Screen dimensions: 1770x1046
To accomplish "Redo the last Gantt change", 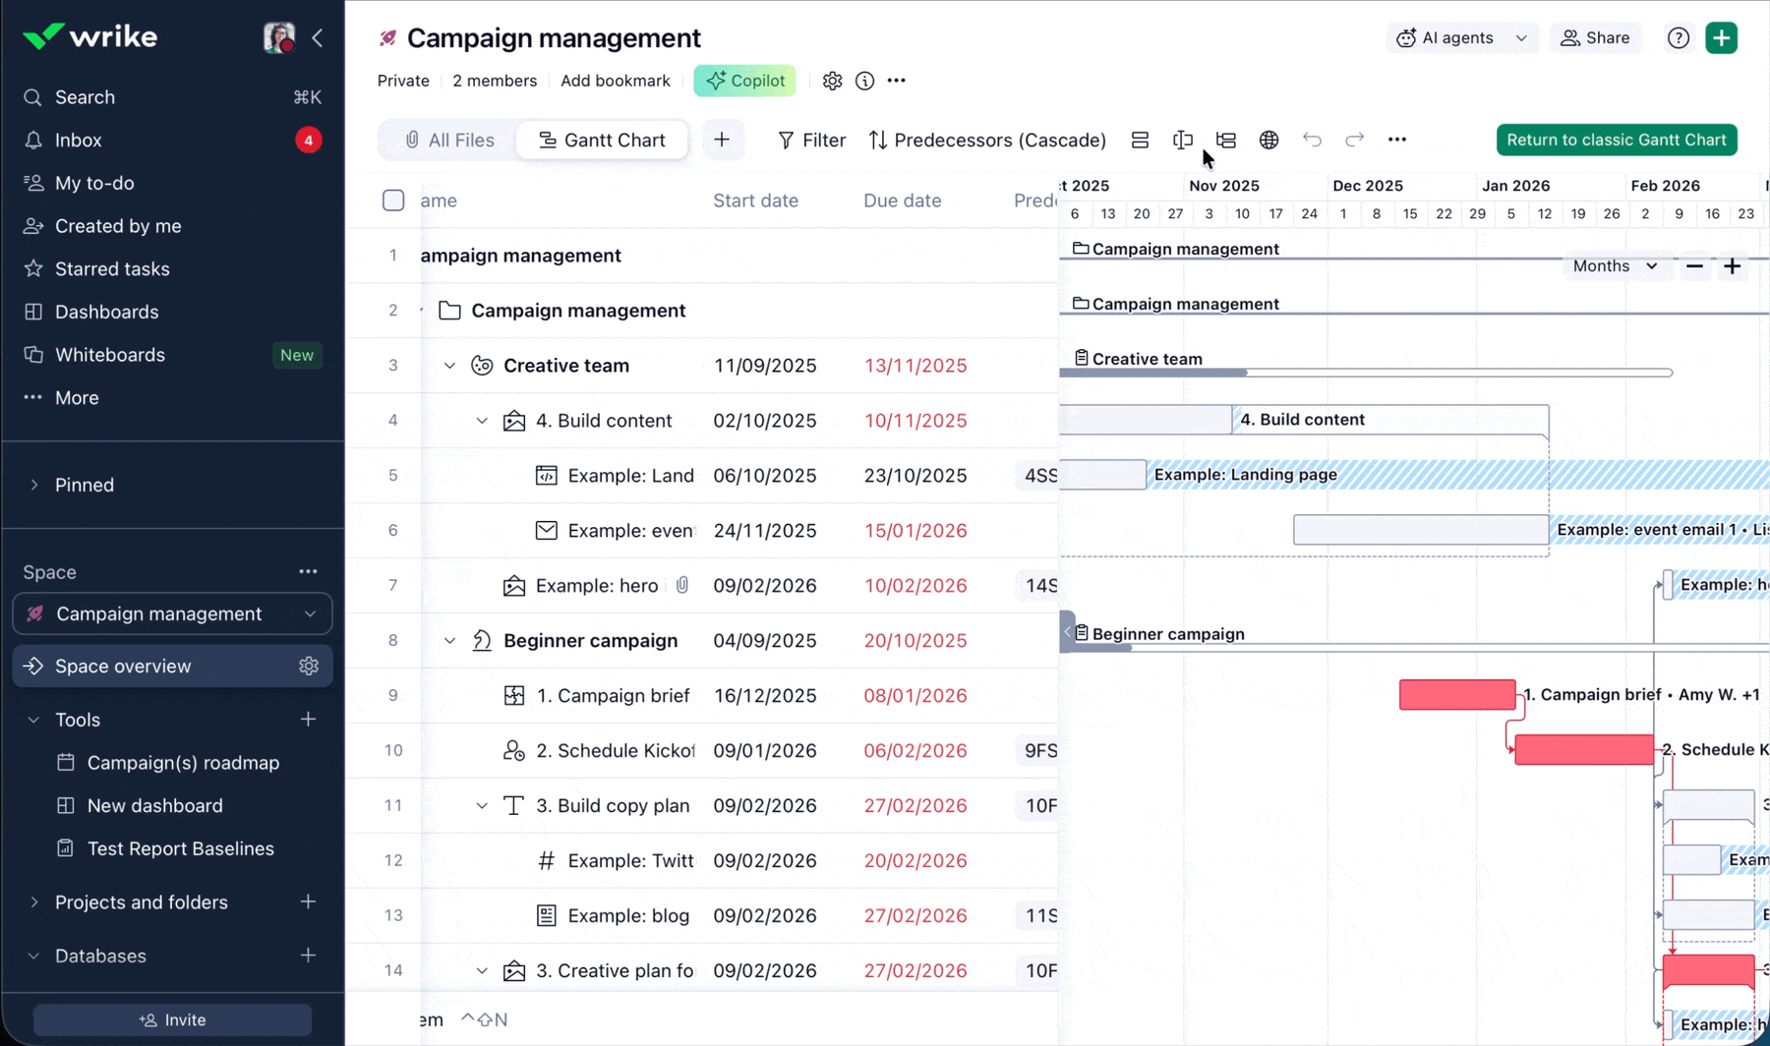I will 1355,141.
